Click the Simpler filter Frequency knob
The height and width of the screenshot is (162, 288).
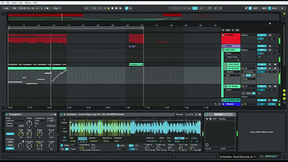[x=82, y=148]
